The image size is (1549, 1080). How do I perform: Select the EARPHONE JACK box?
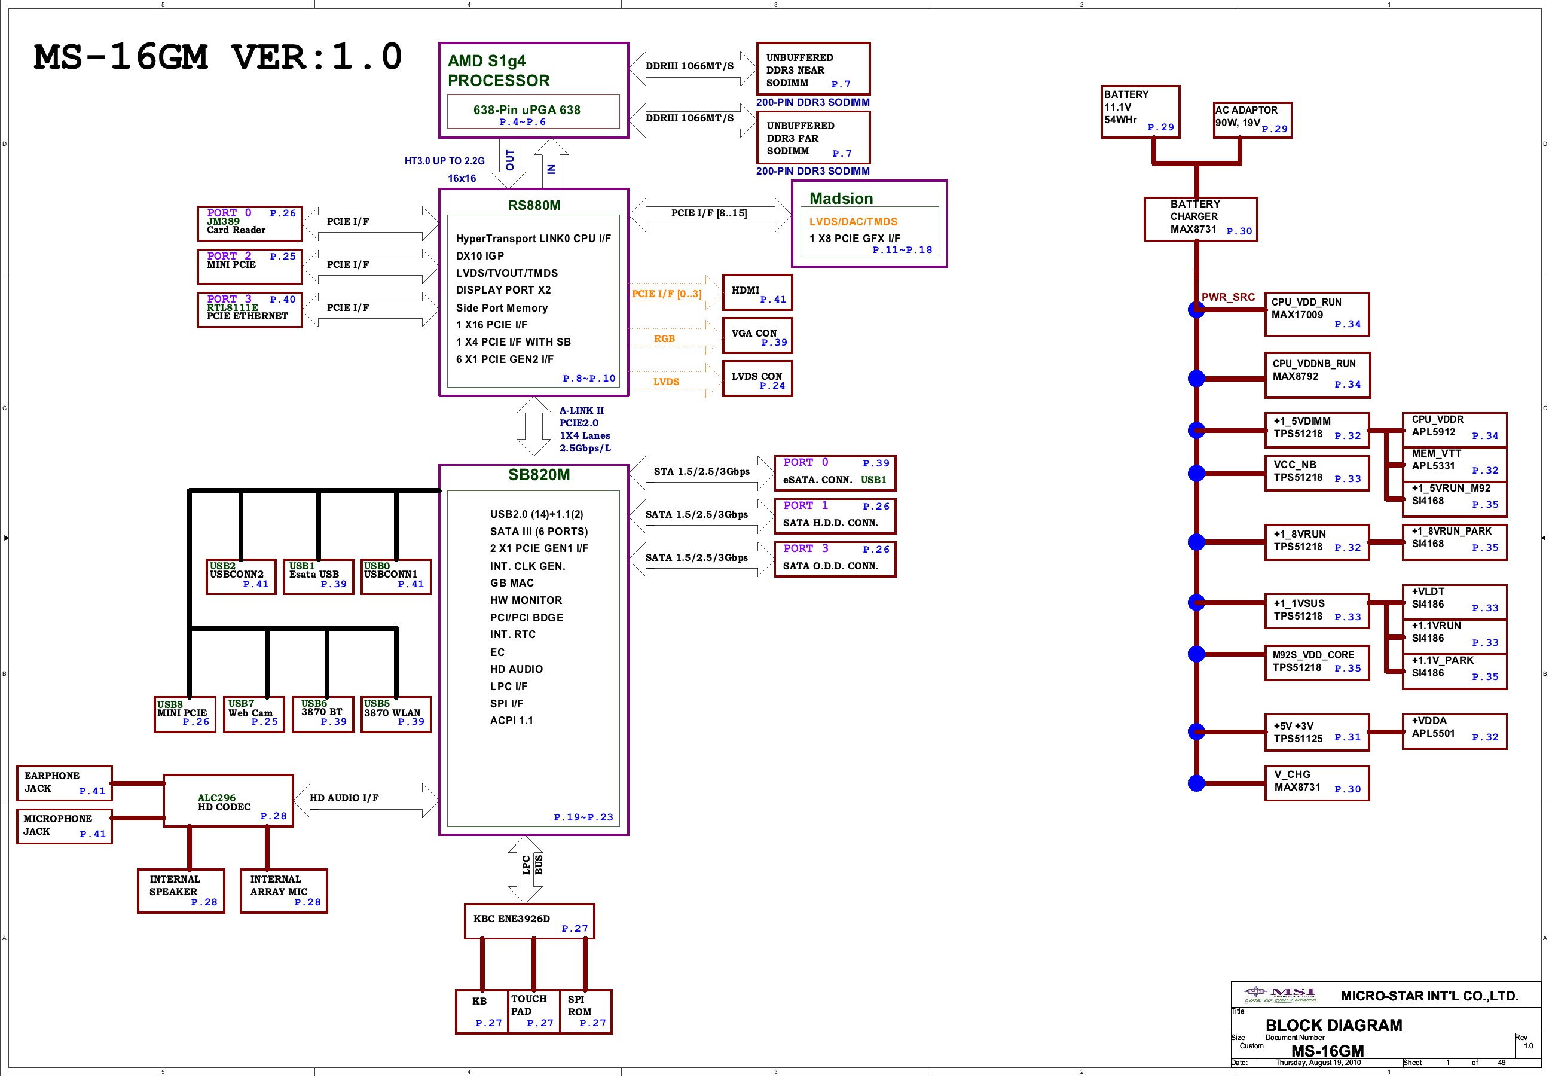[x=64, y=783]
